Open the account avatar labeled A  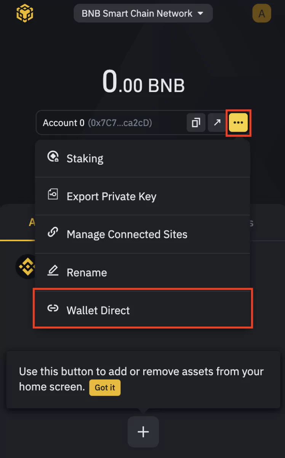(x=262, y=14)
